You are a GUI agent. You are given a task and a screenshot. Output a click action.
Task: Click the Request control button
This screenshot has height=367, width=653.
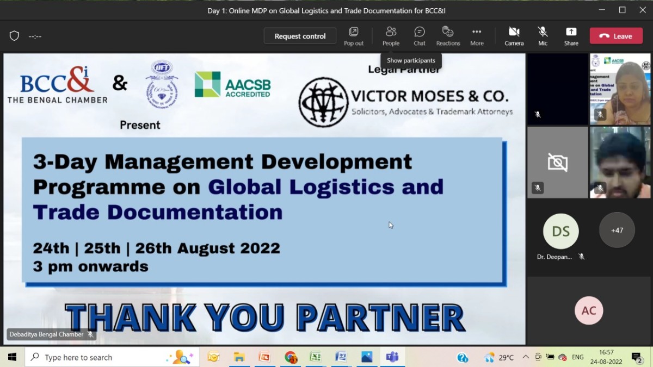pos(300,36)
